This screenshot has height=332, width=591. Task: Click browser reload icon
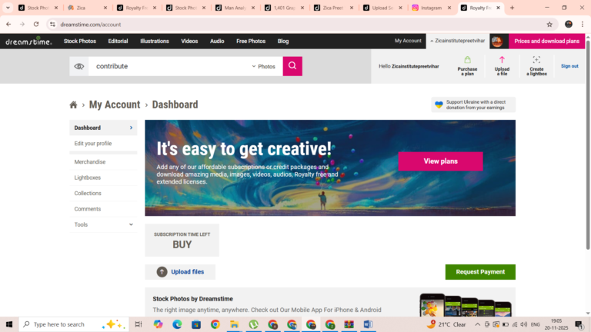coord(36,24)
